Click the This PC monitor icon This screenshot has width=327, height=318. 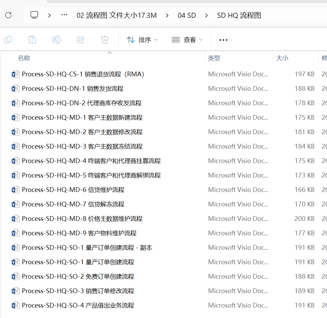click(x=34, y=15)
